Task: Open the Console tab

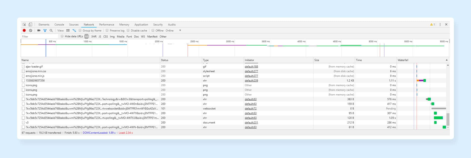Action: 59,25
